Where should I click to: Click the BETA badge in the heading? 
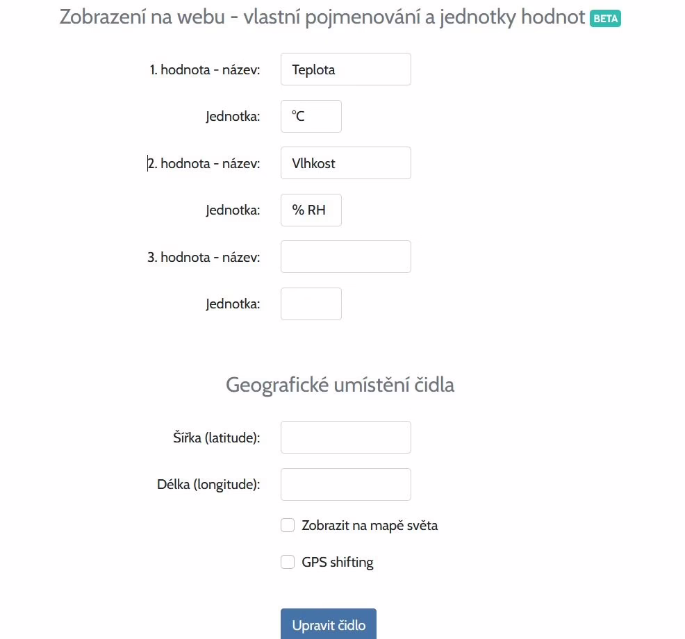(x=605, y=18)
